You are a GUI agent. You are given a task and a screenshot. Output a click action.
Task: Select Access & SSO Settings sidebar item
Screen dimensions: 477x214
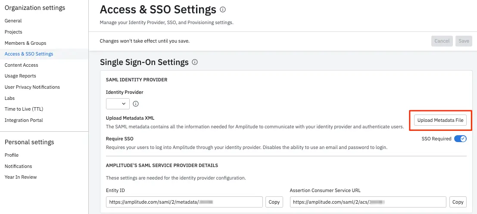pos(29,54)
